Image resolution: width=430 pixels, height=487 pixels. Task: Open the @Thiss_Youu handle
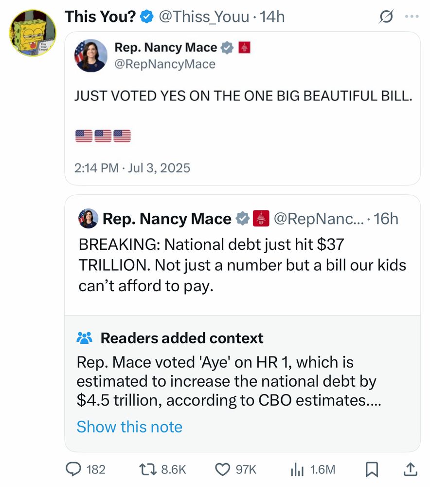click(x=204, y=17)
